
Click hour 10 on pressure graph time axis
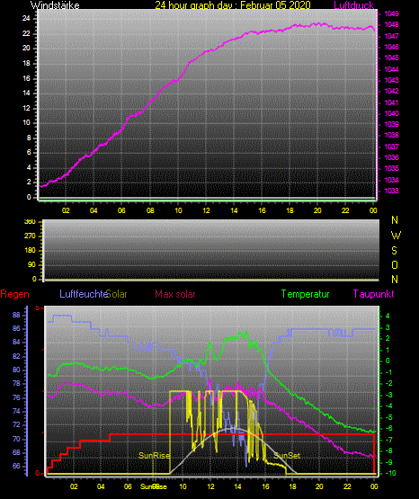click(178, 210)
